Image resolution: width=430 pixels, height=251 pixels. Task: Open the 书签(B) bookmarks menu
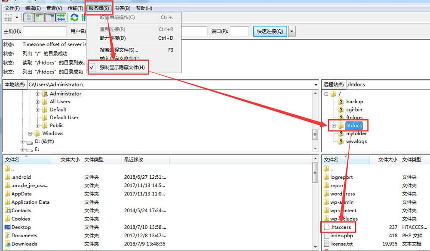pyautogui.click(x=122, y=8)
